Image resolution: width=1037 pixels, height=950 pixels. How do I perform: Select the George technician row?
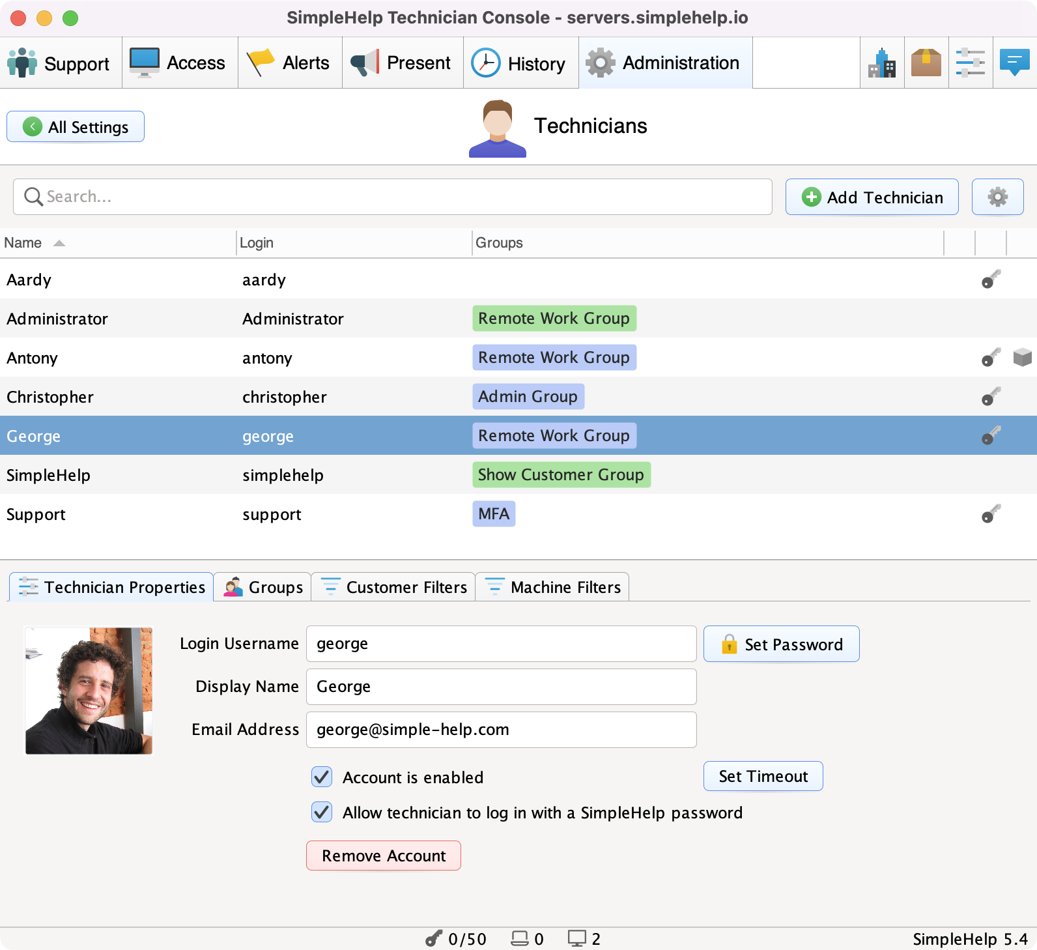[x=518, y=436]
